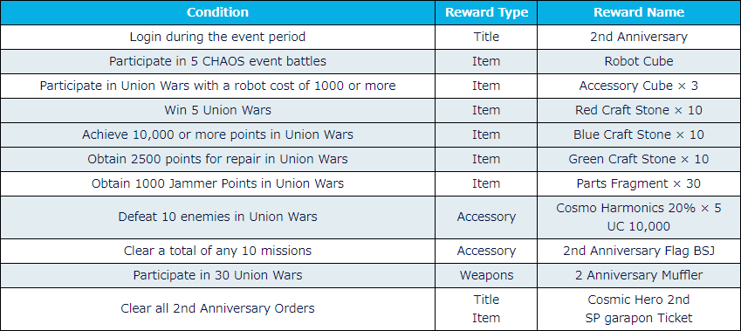Click the Condition column header
This screenshot has width=741, height=331.
coord(217,12)
